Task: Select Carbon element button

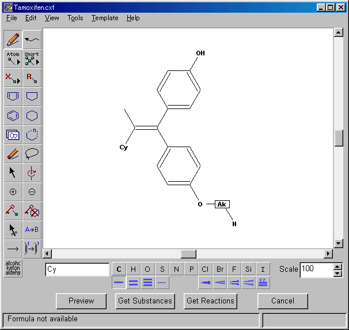Action: click(x=119, y=269)
